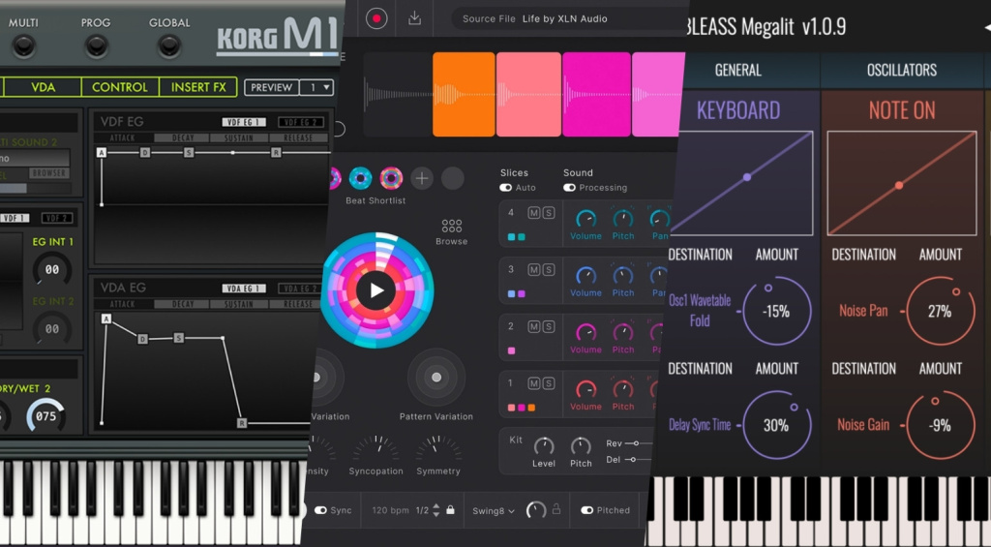The image size is (991, 547).
Task: Open the Preview number dropdown
Action: pyautogui.click(x=315, y=87)
